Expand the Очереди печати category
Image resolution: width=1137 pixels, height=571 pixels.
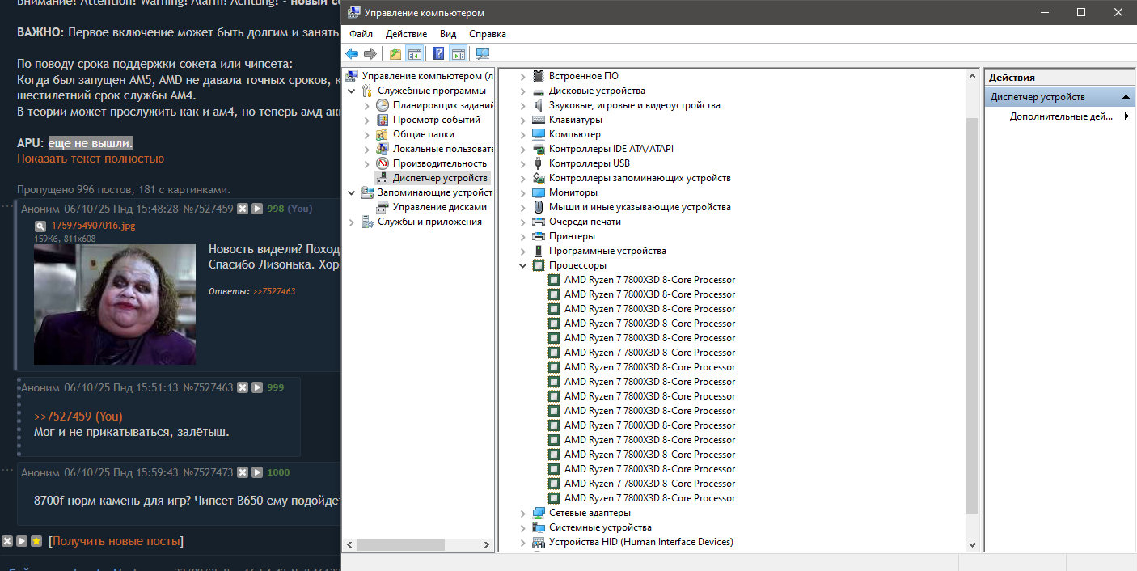522,222
